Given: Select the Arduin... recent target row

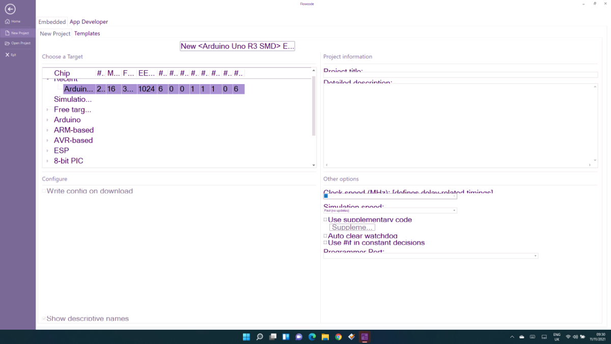Looking at the screenshot, I should [154, 89].
